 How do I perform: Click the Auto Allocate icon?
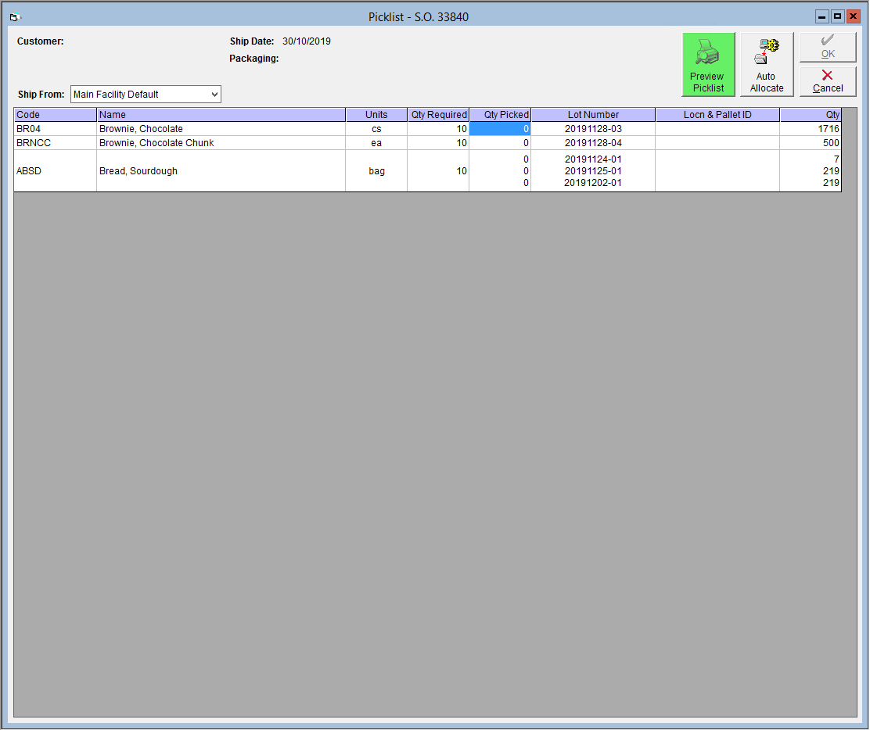(x=767, y=51)
